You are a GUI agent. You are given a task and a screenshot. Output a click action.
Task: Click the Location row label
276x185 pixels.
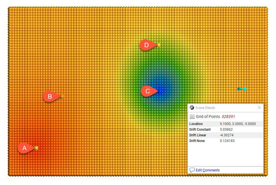click(196, 124)
